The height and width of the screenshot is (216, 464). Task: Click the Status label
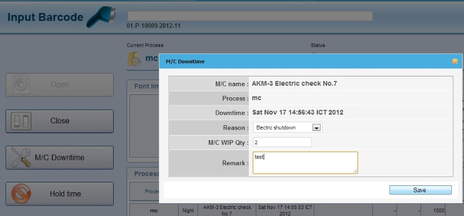[318, 45]
